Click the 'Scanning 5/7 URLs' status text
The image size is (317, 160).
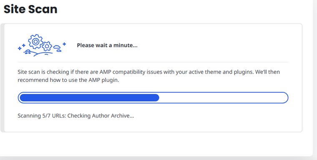pyautogui.click(x=42, y=116)
